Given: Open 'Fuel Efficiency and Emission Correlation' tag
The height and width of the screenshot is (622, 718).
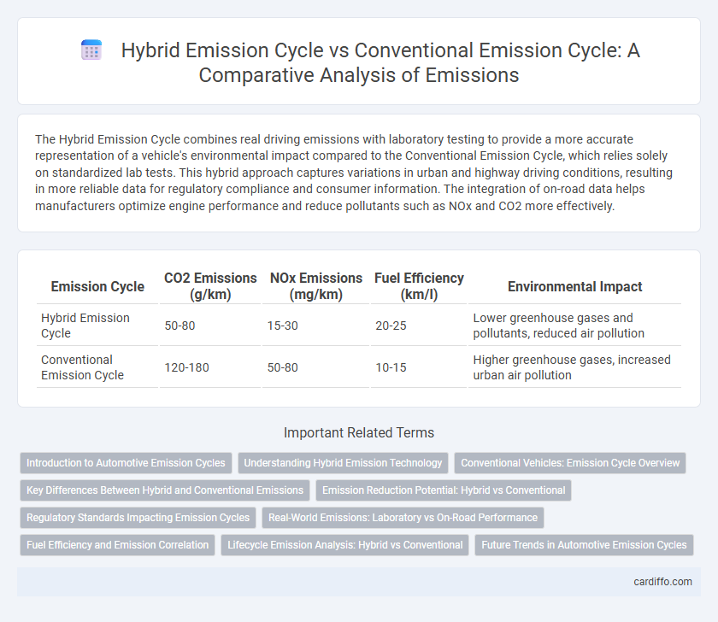Looking at the screenshot, I should [x=117, y=545].
